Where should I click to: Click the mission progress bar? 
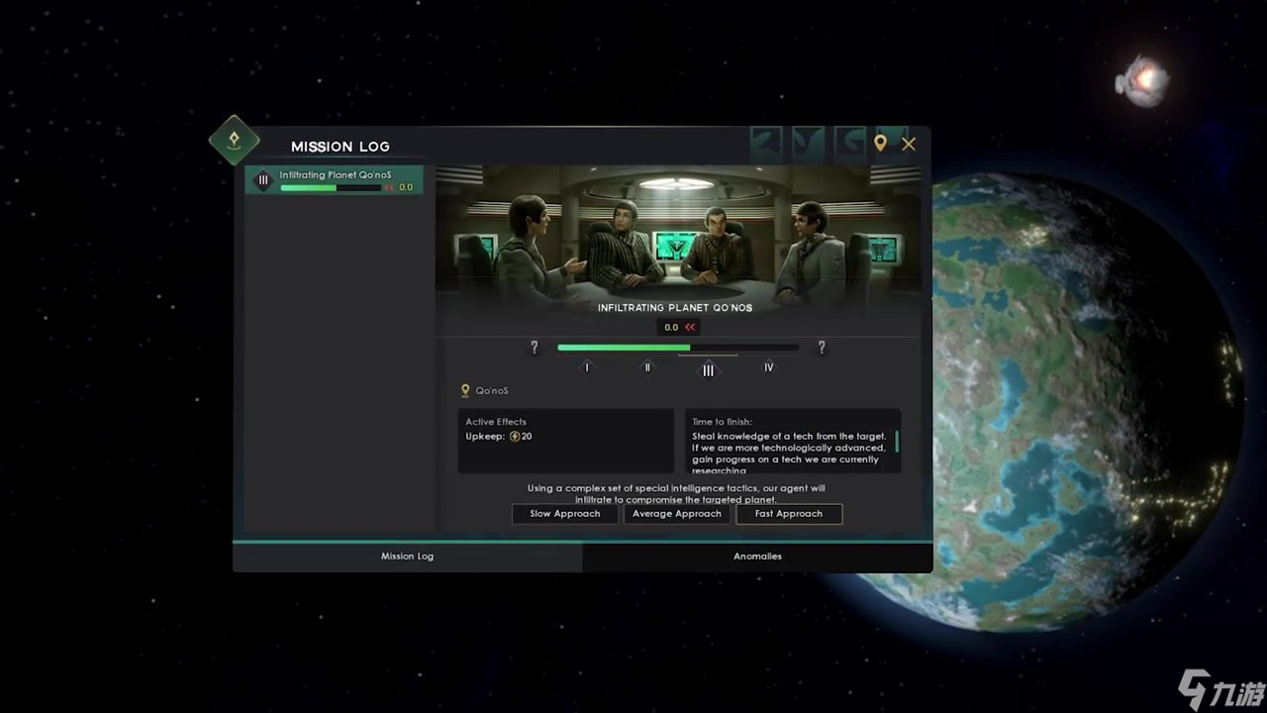point(678,348)
